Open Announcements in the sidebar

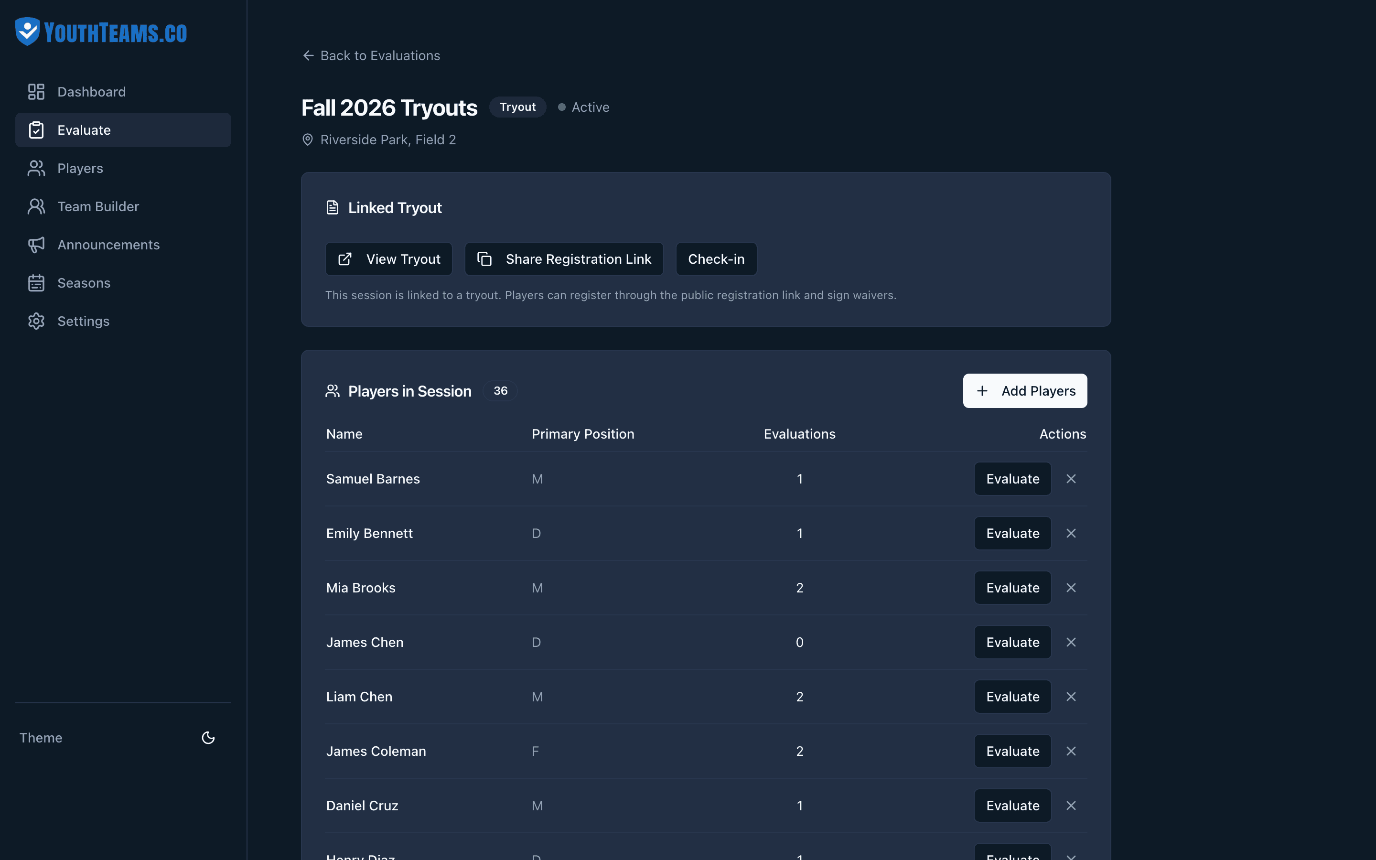click(x=123, y=245)
